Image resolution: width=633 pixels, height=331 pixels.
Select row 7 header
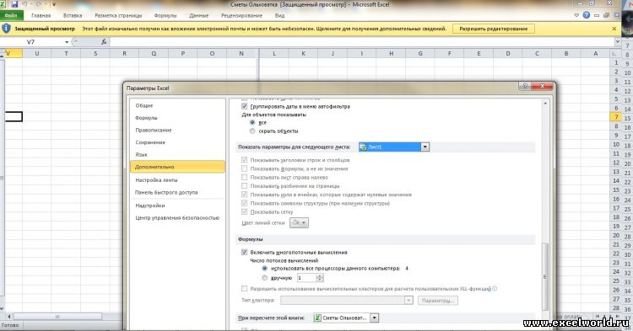click(x=616, y=117)
